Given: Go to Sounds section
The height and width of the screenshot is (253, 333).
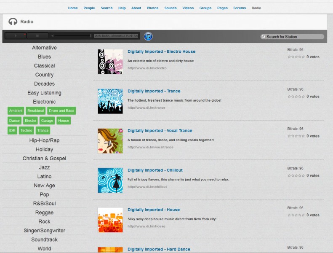Looking at the screenshot, I should pyautogui.click(x=170, y=8).
